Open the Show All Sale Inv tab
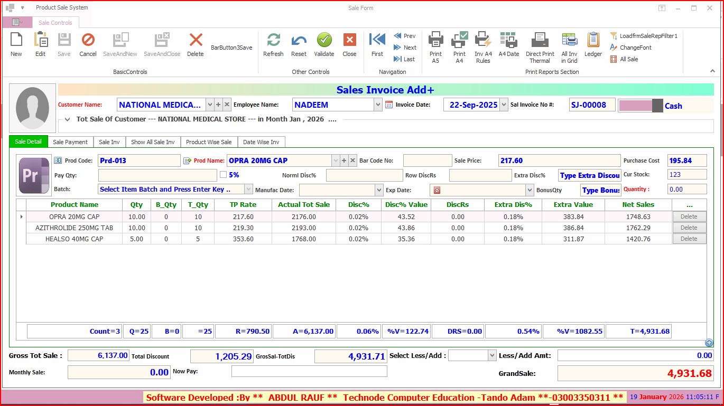 [x=153, y=142]
